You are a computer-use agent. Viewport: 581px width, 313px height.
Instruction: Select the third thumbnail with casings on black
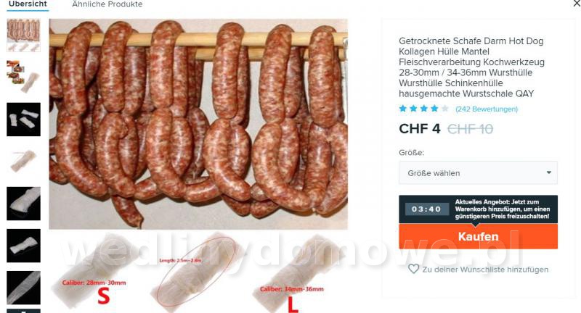(24, 120)
